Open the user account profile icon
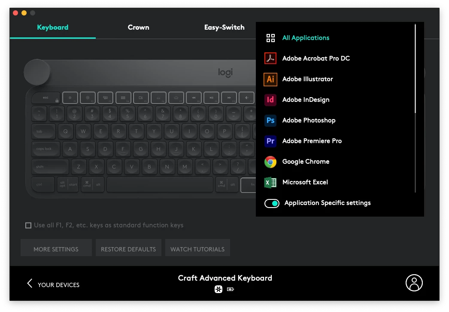Screen dimensions: 449x312 pyautogui.click(x=414, y=283)
